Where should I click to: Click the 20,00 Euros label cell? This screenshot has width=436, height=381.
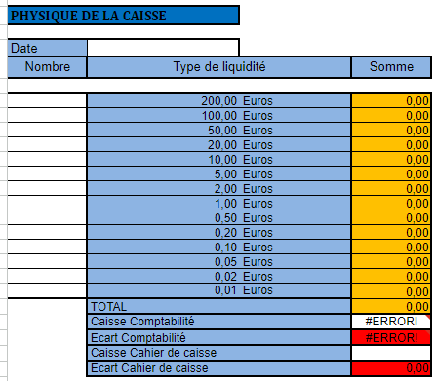(x=219, y=144)
